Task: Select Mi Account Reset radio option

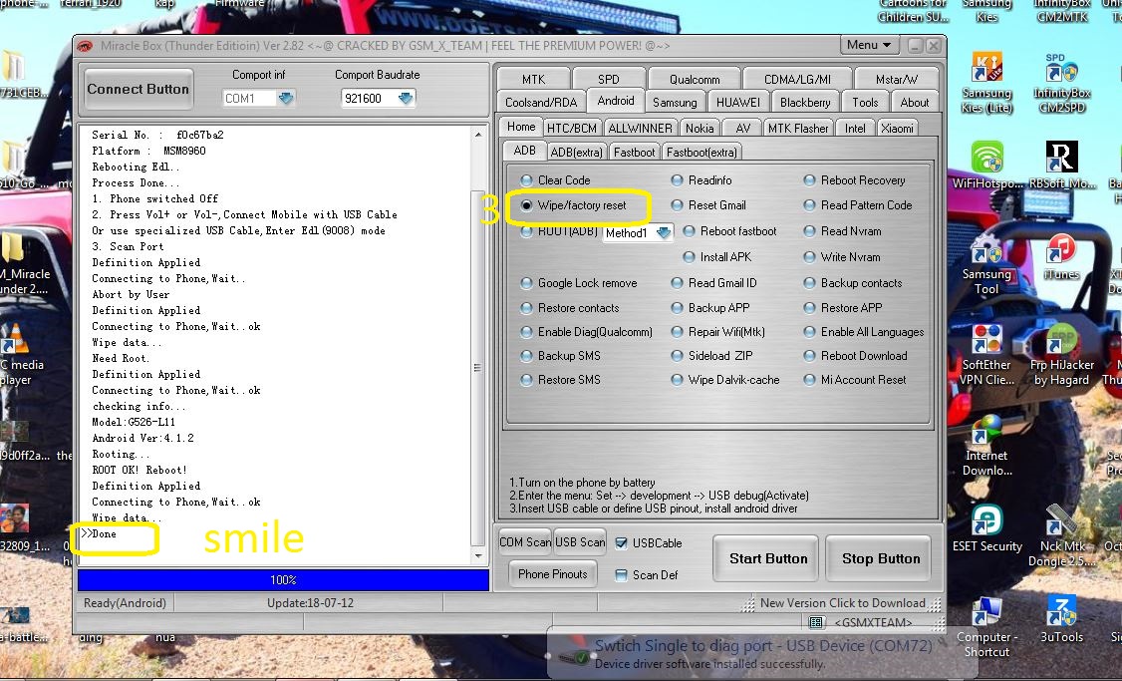Action: pyautogui.click(x=809, y=380)
